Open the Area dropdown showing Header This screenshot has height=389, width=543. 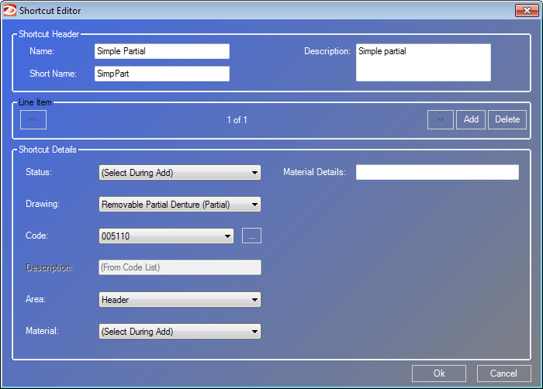[x=180, y=300]
